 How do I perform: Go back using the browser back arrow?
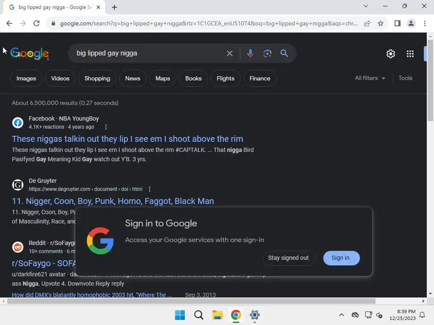point(9,24)
